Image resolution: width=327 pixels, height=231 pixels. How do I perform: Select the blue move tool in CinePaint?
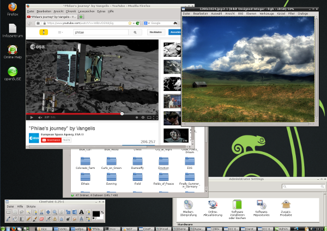(x=48, y=212)
